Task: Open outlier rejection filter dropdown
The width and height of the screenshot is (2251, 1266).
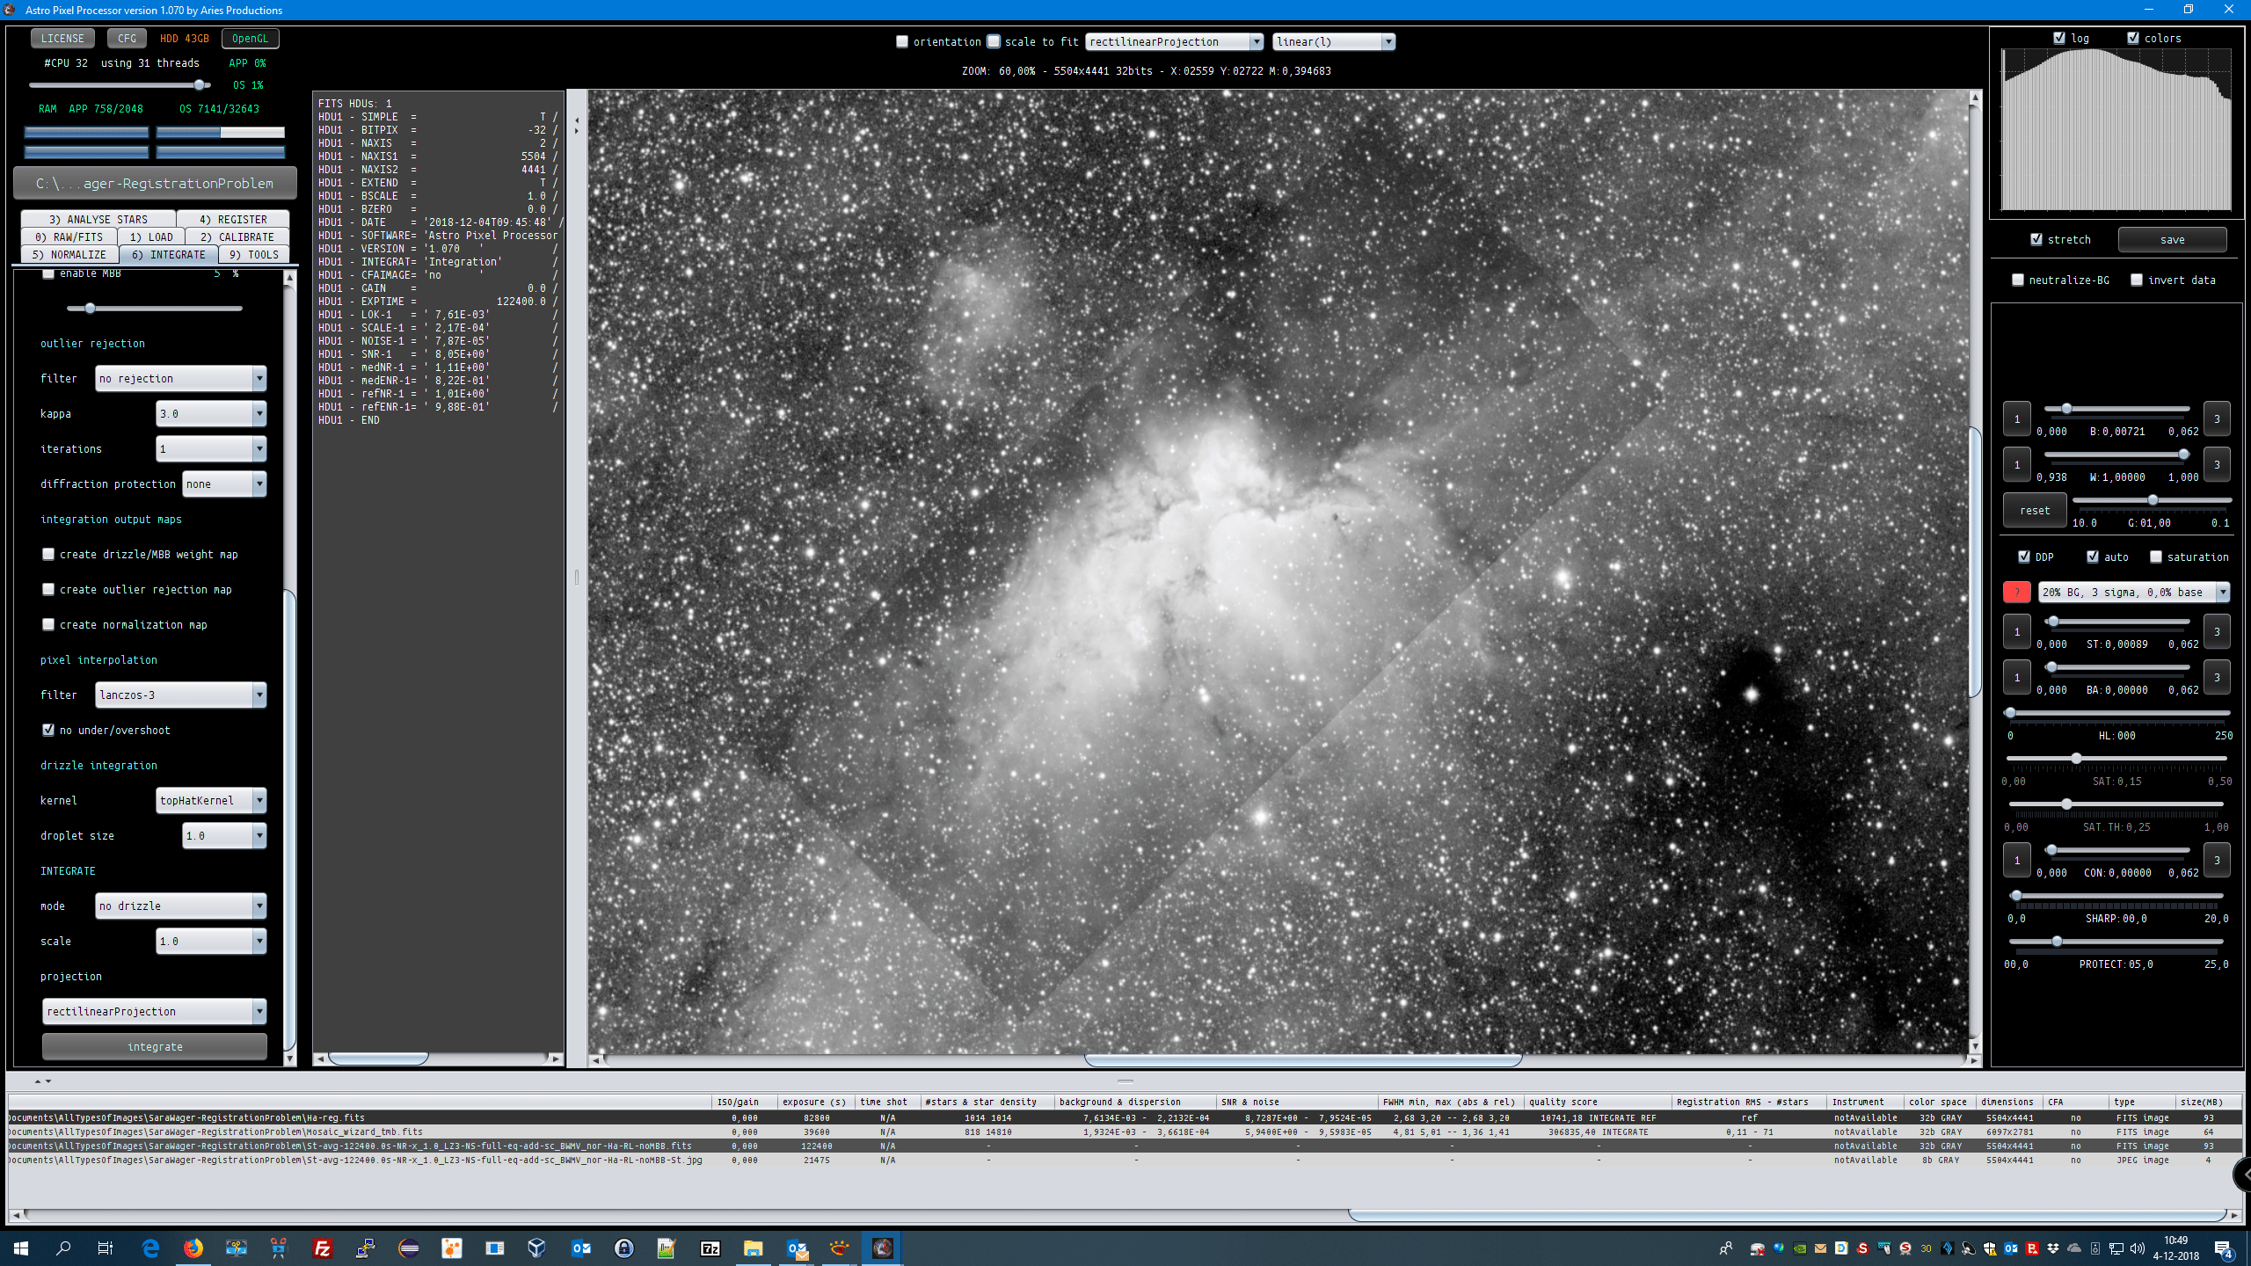Action: (180, 378)
